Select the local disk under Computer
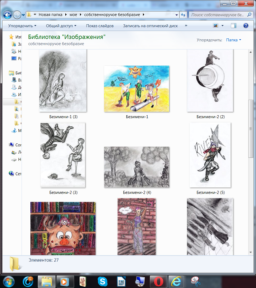The height and width of the screenshot is (288, 256). coord(16,152)
